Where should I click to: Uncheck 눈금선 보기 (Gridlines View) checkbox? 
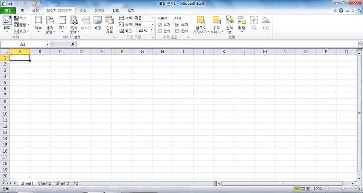(x=160, y=25)
